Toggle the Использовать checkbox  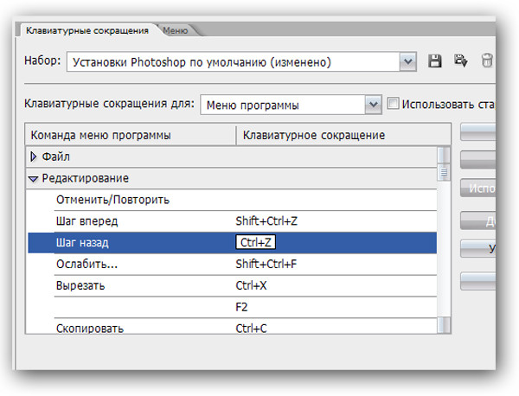(393, 104)
